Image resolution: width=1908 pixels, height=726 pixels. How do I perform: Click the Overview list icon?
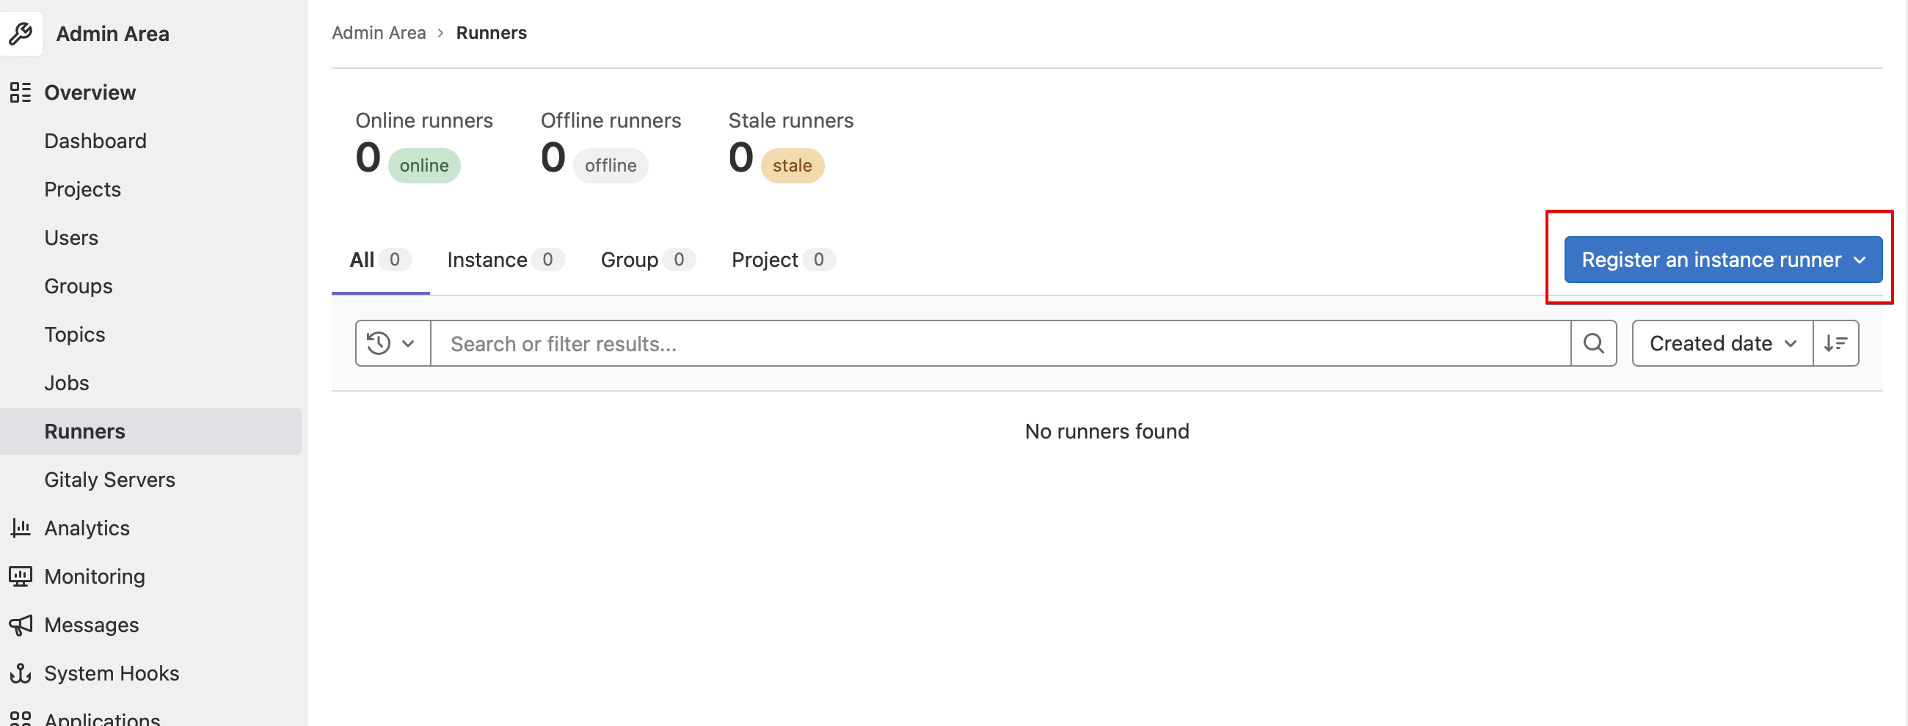pyautogui.click(x=21, y=92)
